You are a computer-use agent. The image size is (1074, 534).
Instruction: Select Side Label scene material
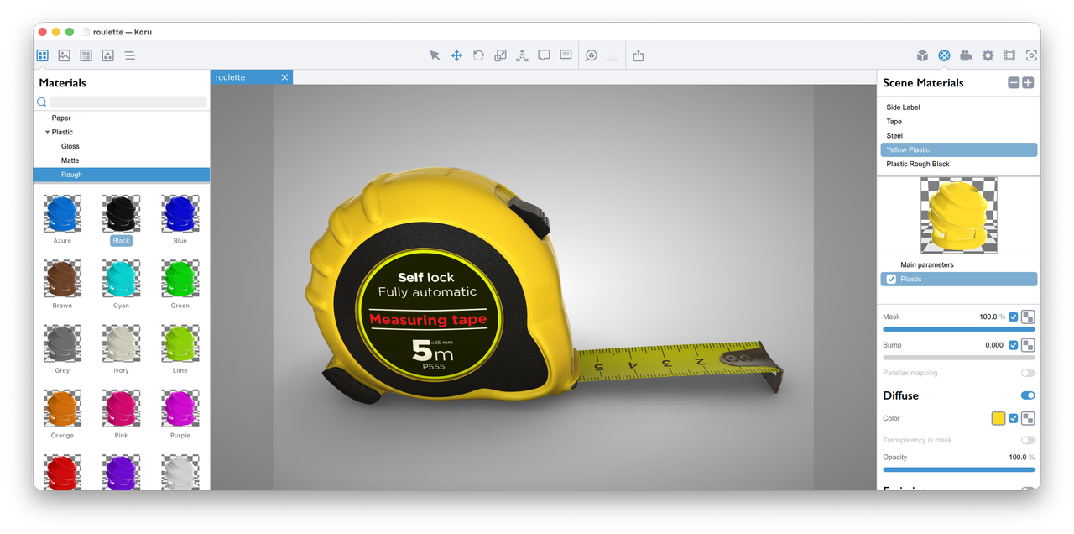[959, 107]
